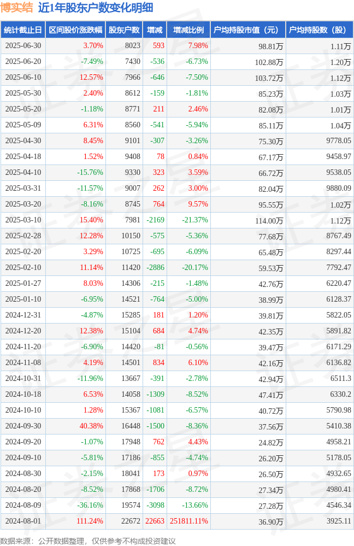The image size is (354, 546).
Task: Click the 统计截止日 column header
Action: 23,30
